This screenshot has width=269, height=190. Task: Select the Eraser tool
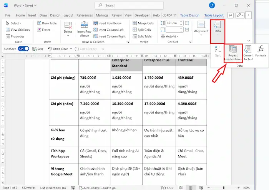pos(44,30)
